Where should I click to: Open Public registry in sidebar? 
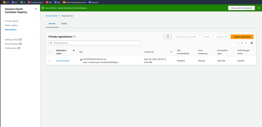[x=11, y=25]
